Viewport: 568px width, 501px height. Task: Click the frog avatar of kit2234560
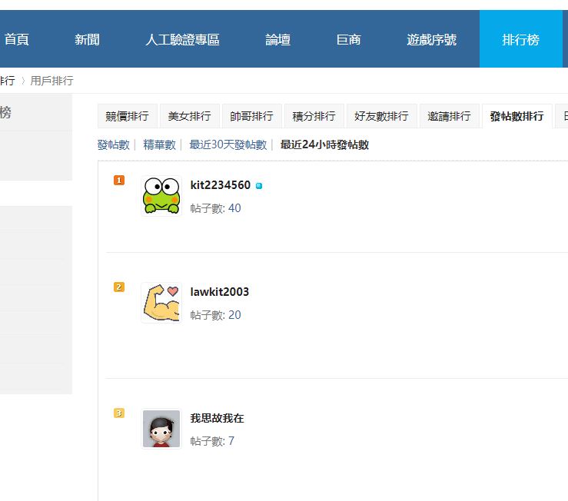point(161,196)
